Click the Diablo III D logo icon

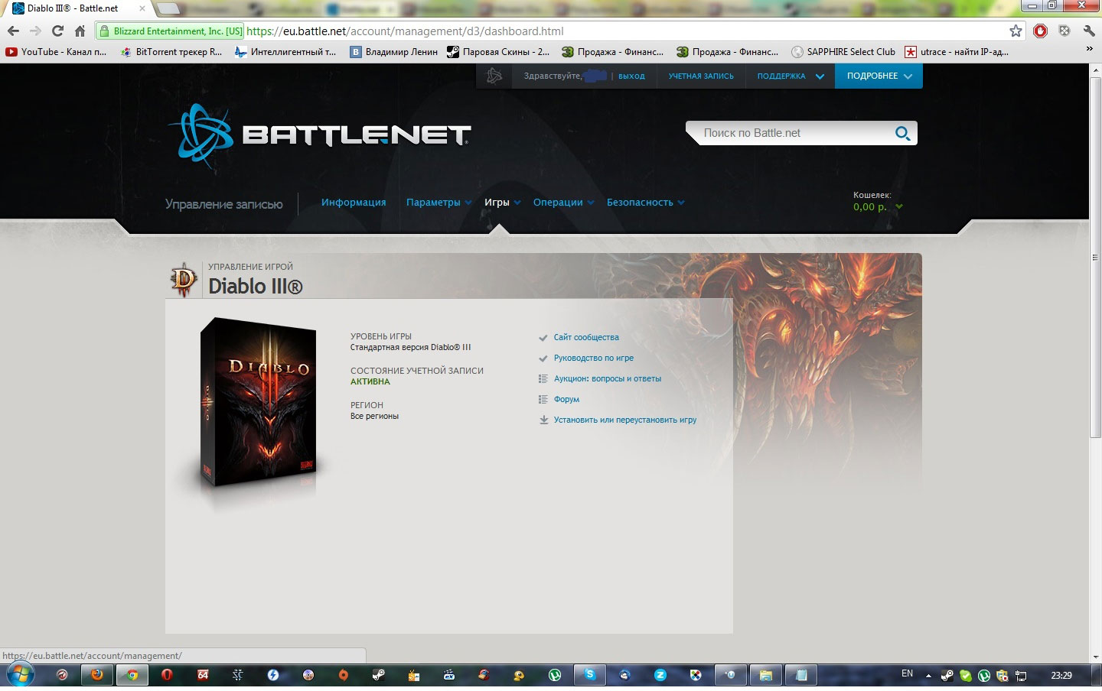point(184,279)
